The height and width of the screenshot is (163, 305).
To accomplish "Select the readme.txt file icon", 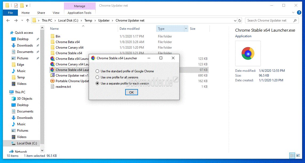I will pyautogui.click(x=52, y=87).
